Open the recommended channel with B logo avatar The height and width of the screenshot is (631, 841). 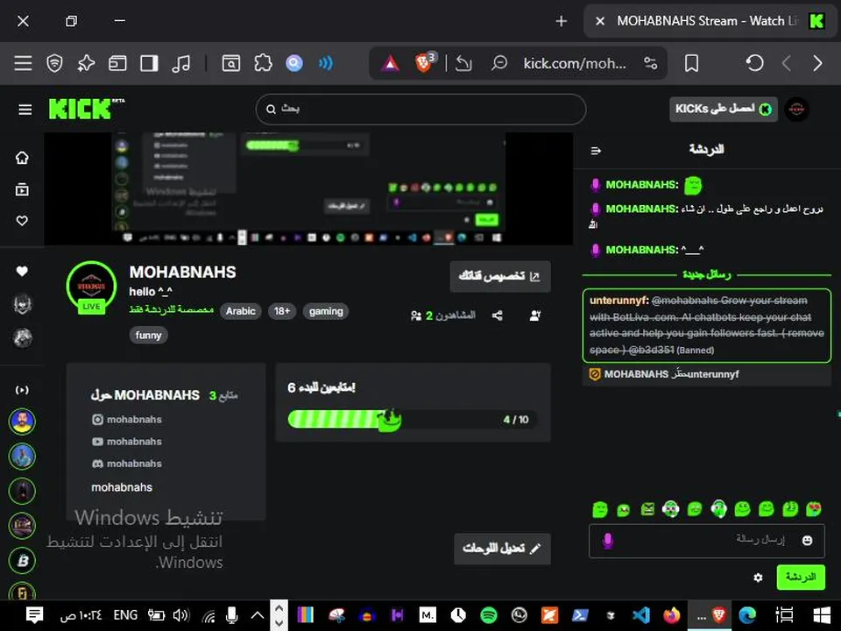[22, 561]
